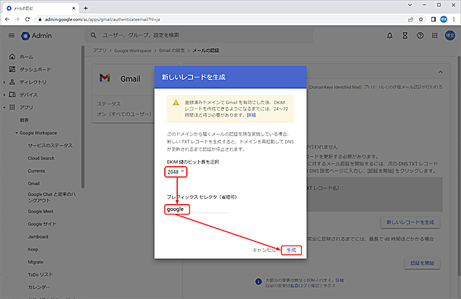Open the help question mark icon
This screenshot has width=461, height=299.
pos(420,36)
